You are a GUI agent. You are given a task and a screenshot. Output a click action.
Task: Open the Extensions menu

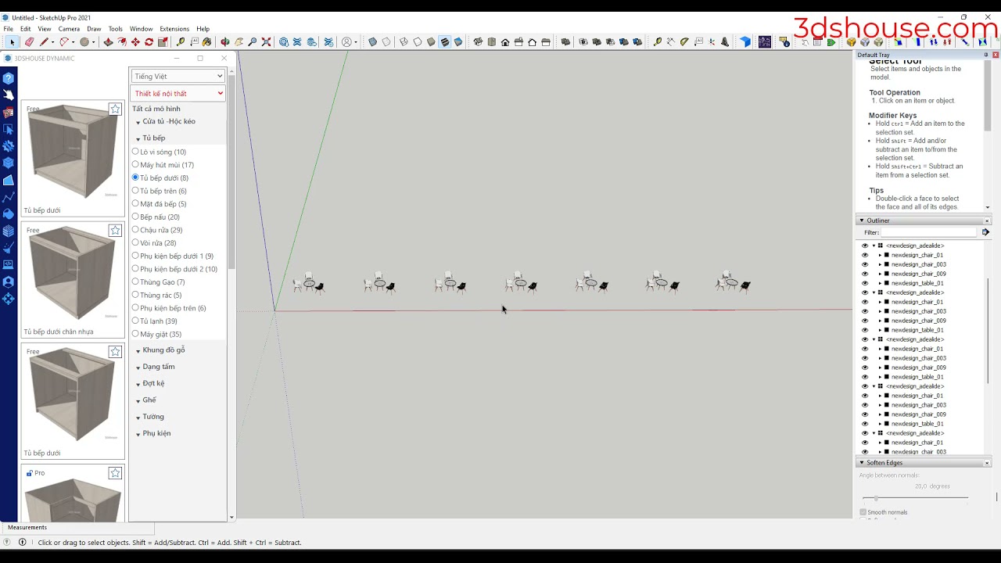174,29
